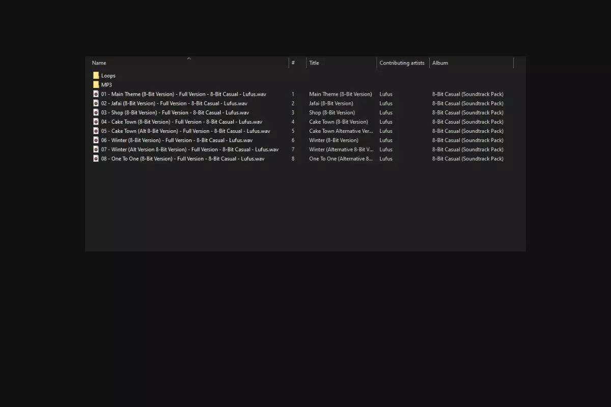The image size is (611, 407).
Task: Click track number "5" in the # column
Action: 293,130
